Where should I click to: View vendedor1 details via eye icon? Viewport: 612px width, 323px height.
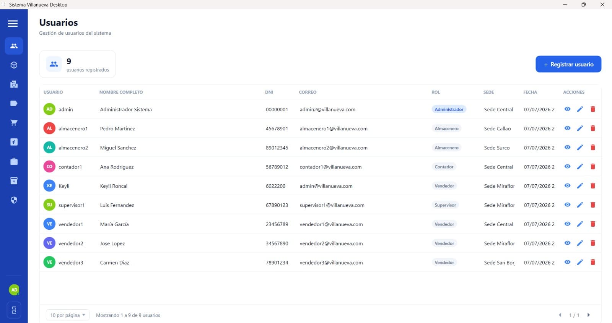point(567,224)
